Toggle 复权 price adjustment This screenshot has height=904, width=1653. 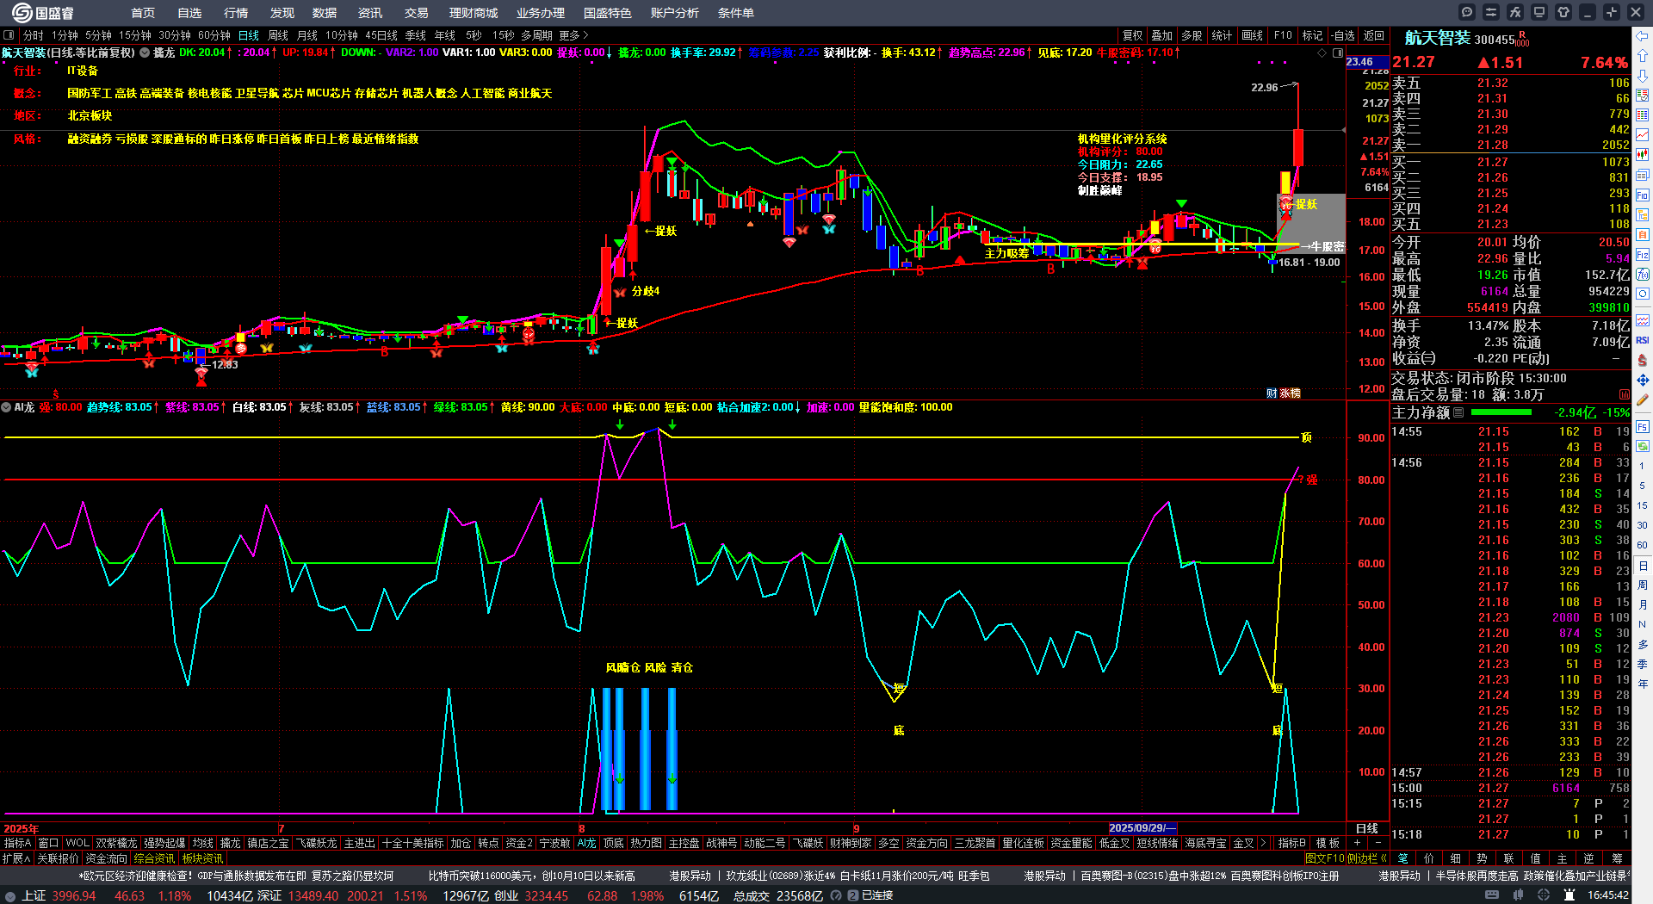[x=1133, y=35]
